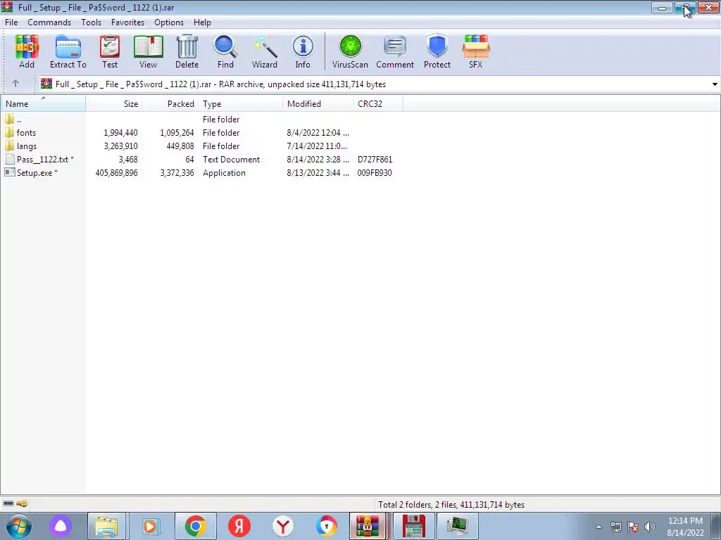The image size is (721, 540).
Task: Click the langs folder icon
Action: tap(9, 146)
